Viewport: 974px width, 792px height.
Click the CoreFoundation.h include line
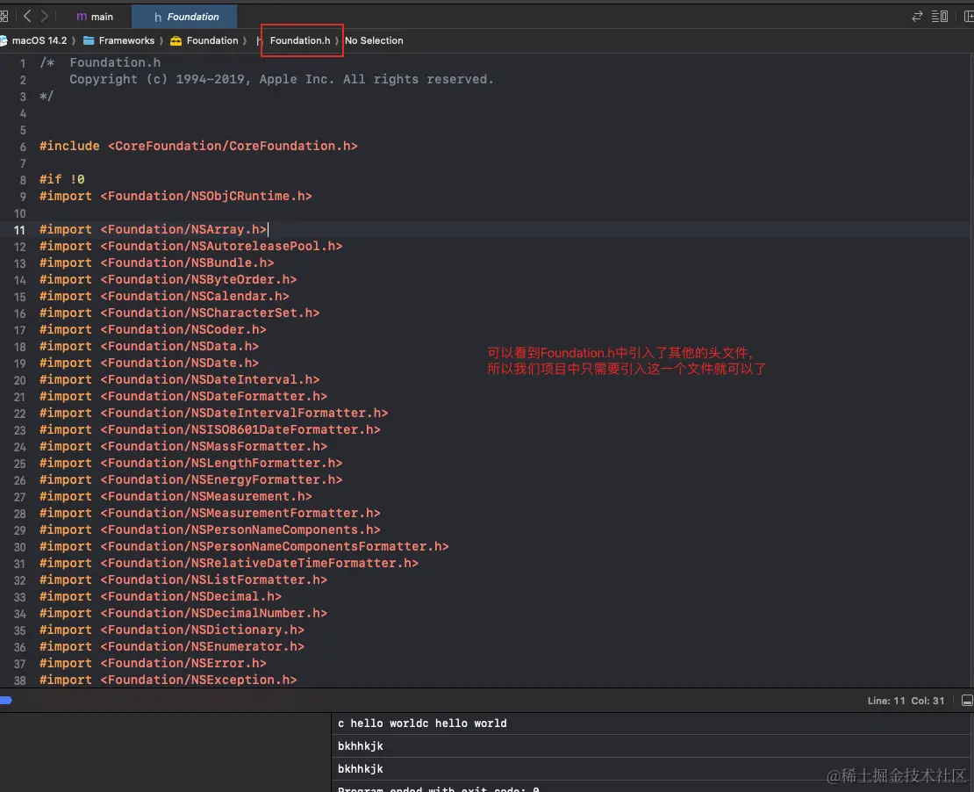[x=199, y=146]
